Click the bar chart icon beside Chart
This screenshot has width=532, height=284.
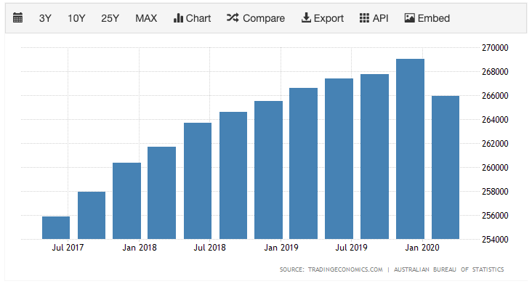click(178, 18)
